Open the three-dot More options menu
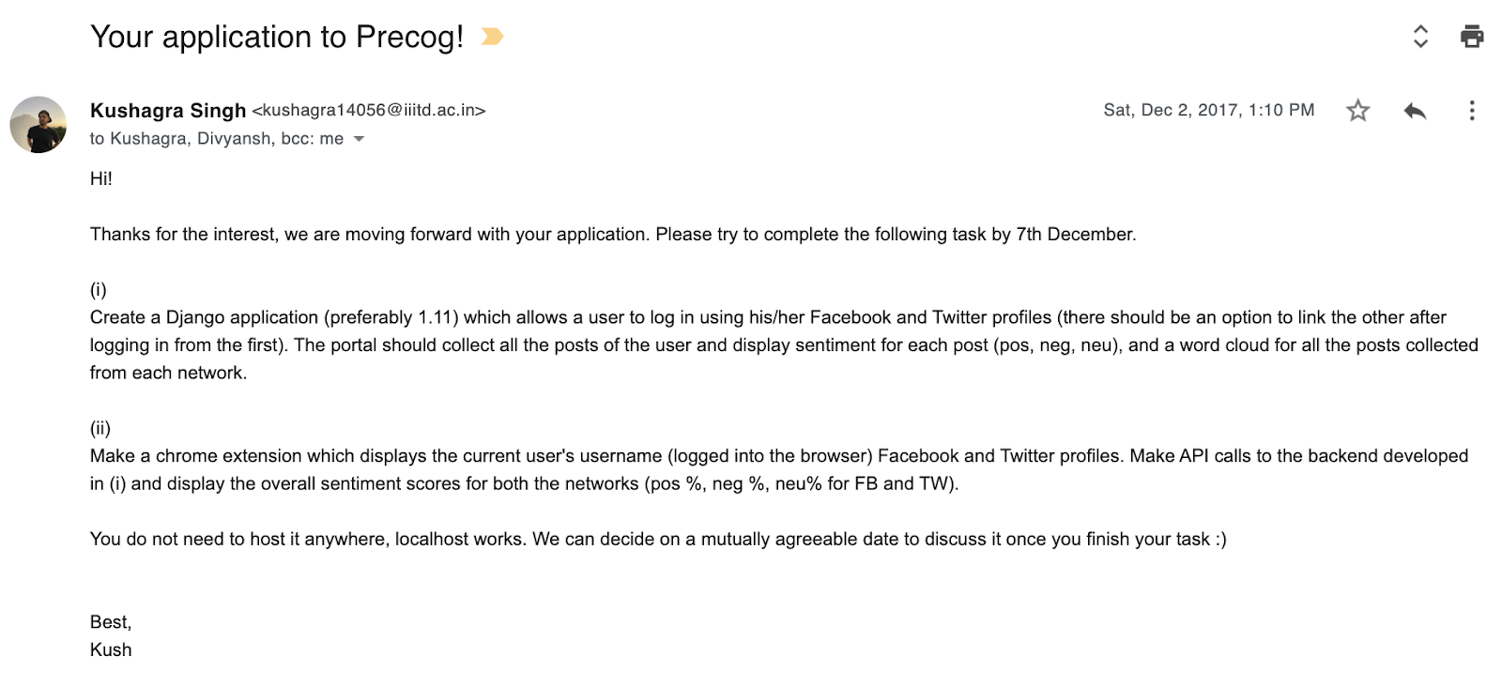The image size is (1502, 687). pyautogui.click(x=1471, y=111)
